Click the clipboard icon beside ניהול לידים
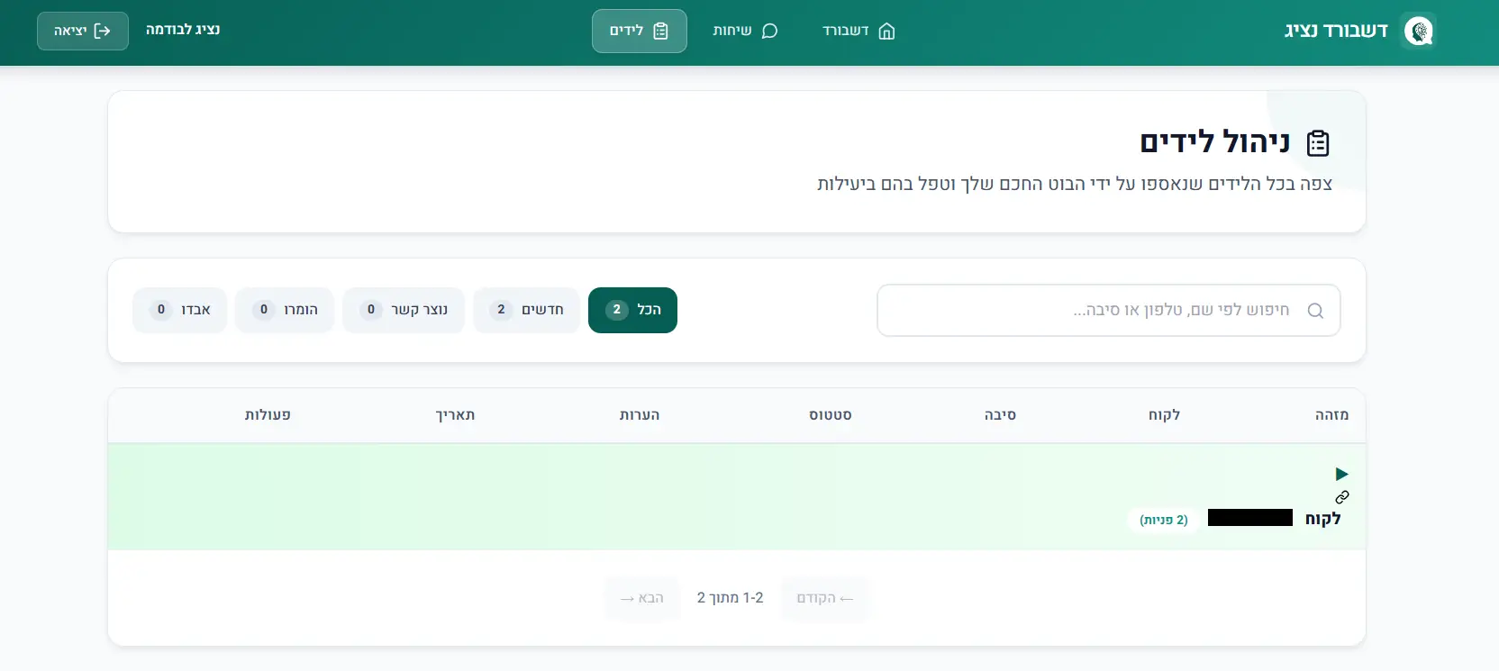The image size is (1499, 671). coord(1318,143)
